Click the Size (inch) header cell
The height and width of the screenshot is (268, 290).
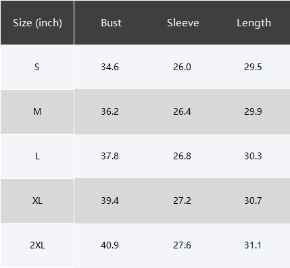37,23
